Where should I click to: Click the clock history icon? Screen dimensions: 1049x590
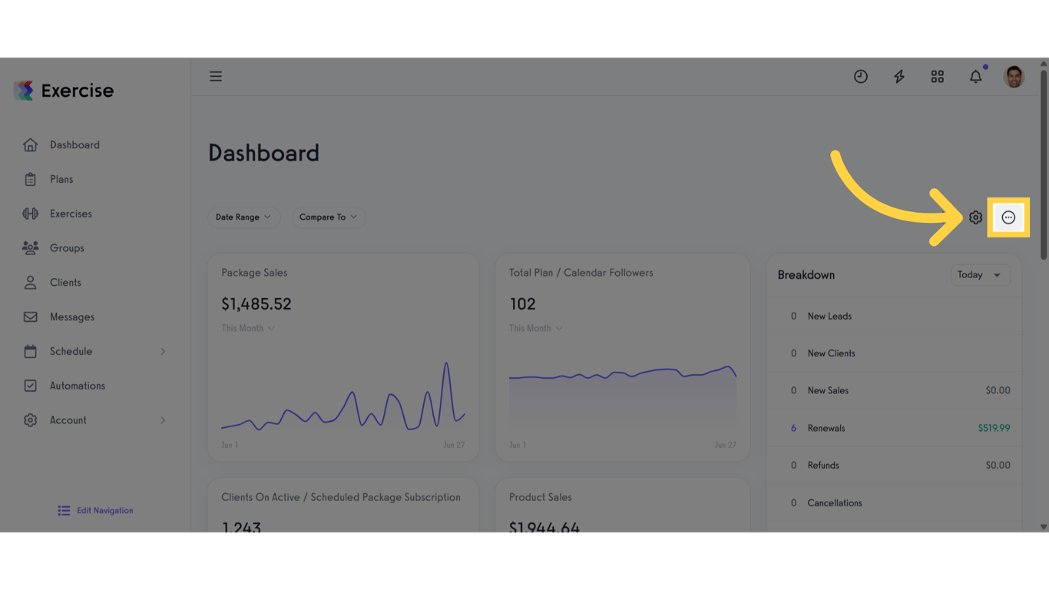(x=861, y=77)
